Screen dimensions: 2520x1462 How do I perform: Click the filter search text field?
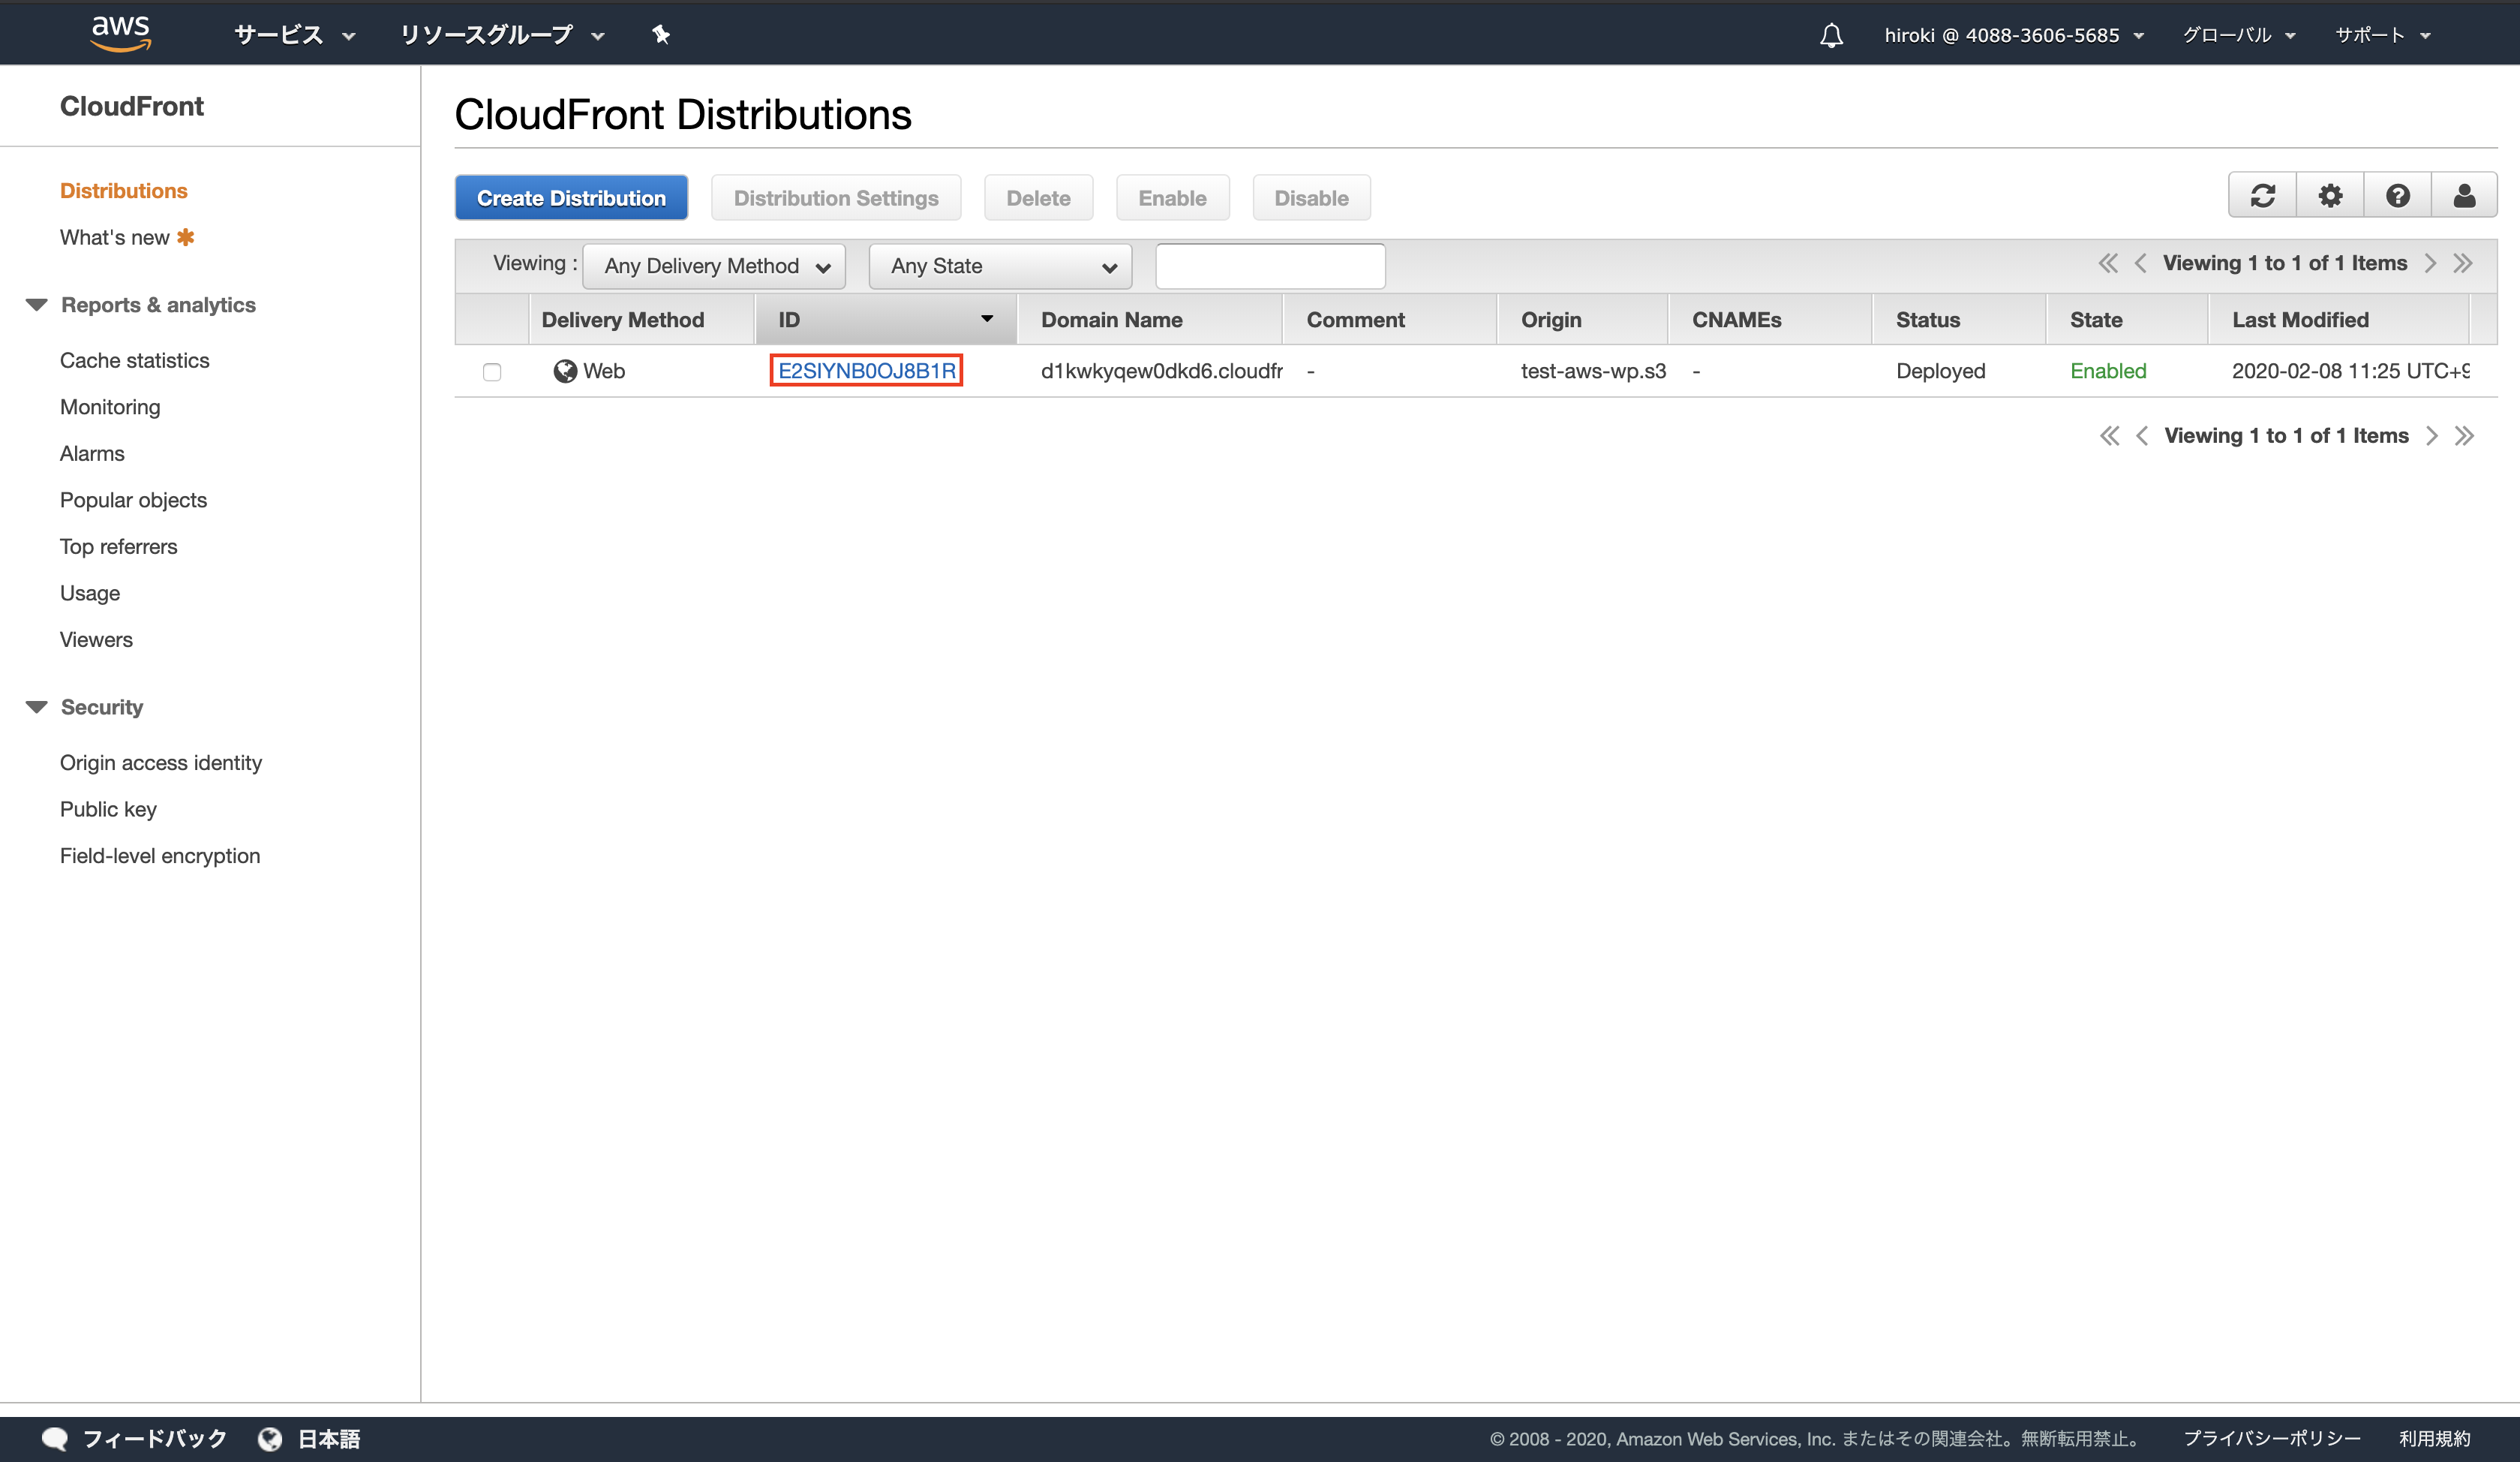coord(1270,266)
